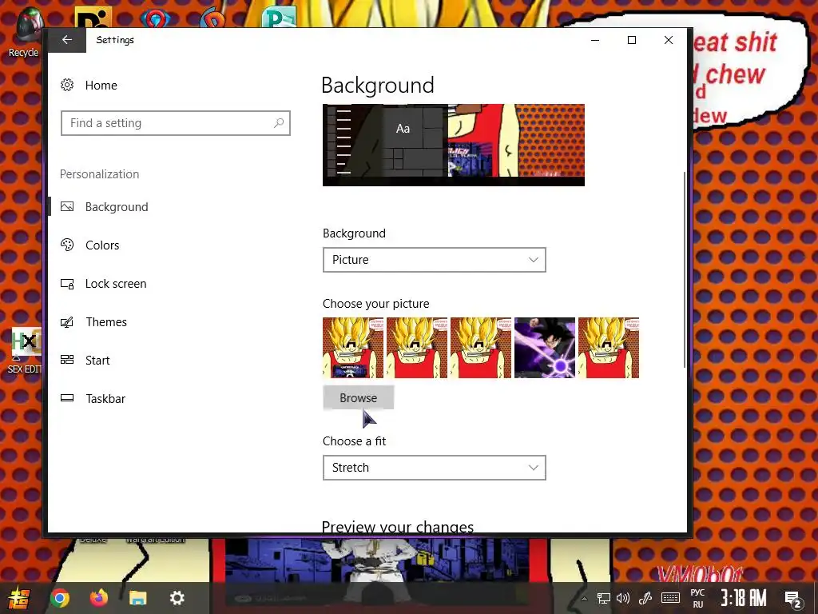
Task: Open the Colors page
Action: click(x=102, y=245)
